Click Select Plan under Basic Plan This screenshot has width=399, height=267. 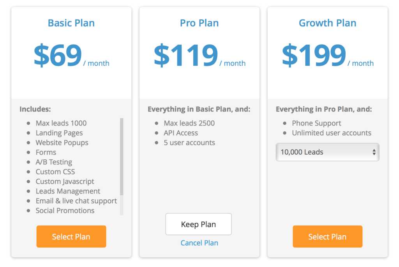point(71,236)
